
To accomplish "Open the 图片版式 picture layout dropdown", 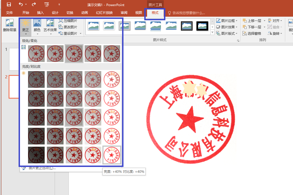I will pyautogui.click(x=227, y=33).
